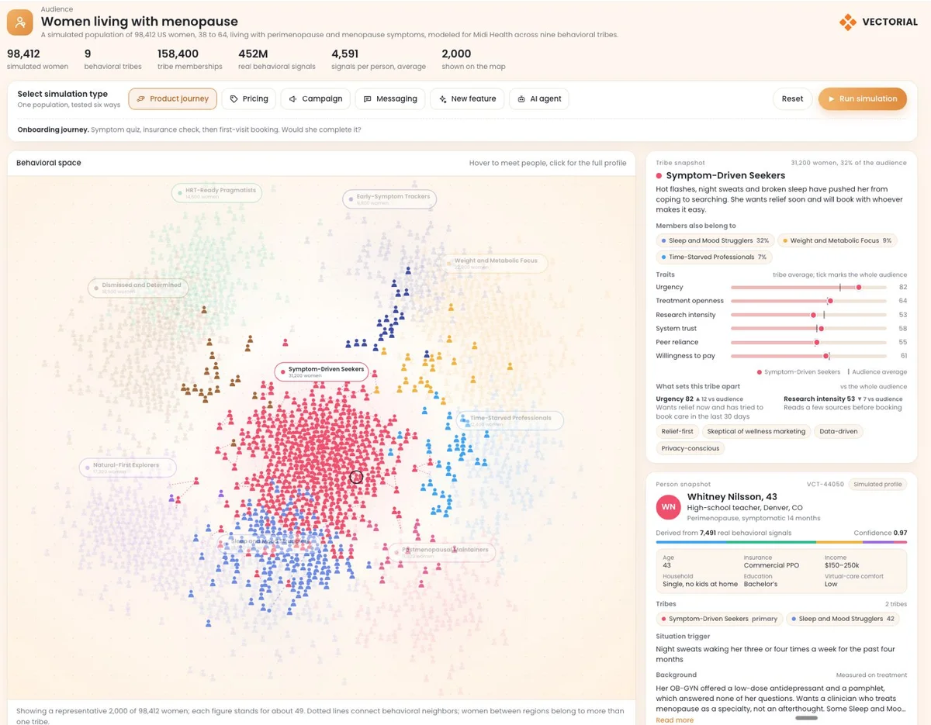Click the Symptom-Driven Seekers map label
The image size is (931, 725).
[321, 372]
